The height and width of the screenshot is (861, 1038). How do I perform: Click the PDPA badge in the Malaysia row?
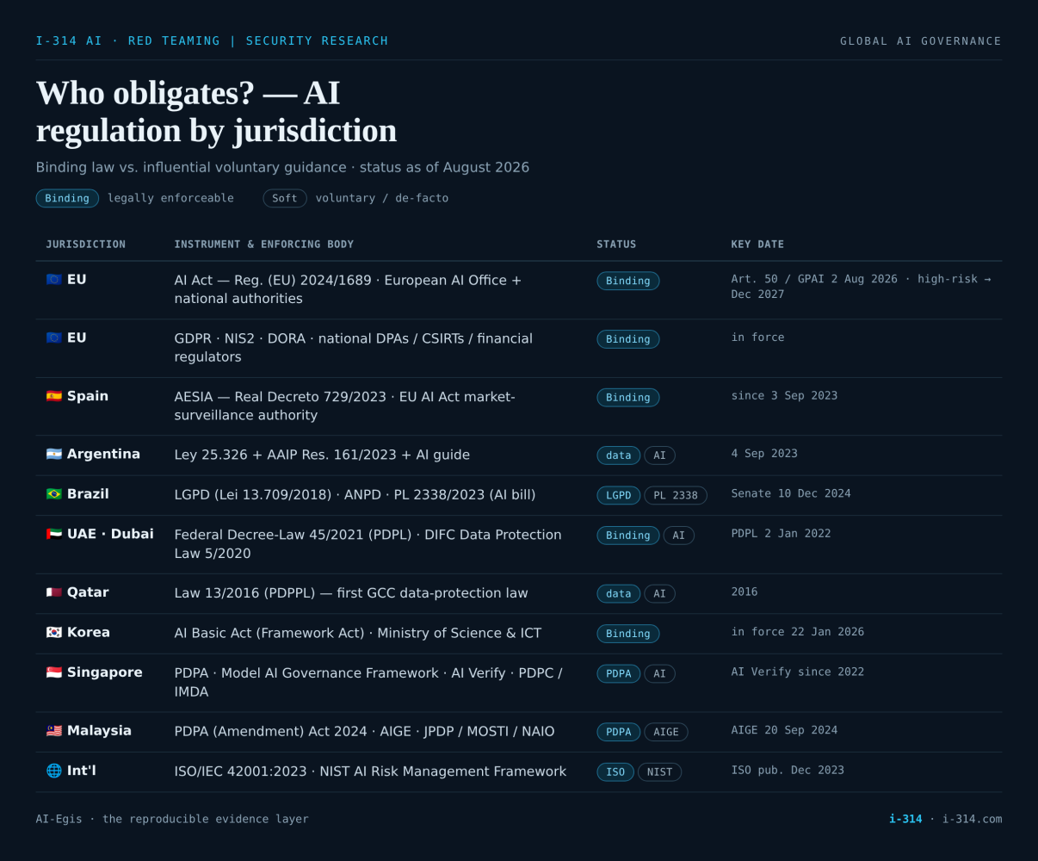[x=619, y=732]
